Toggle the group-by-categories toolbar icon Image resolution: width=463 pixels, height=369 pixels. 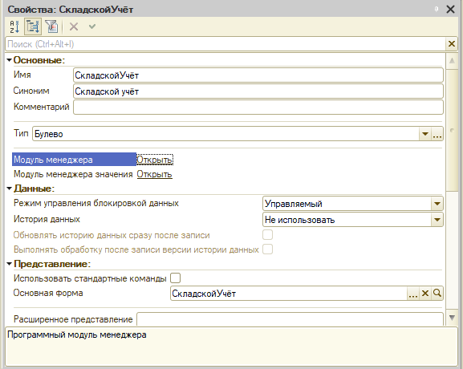[33, 26]
